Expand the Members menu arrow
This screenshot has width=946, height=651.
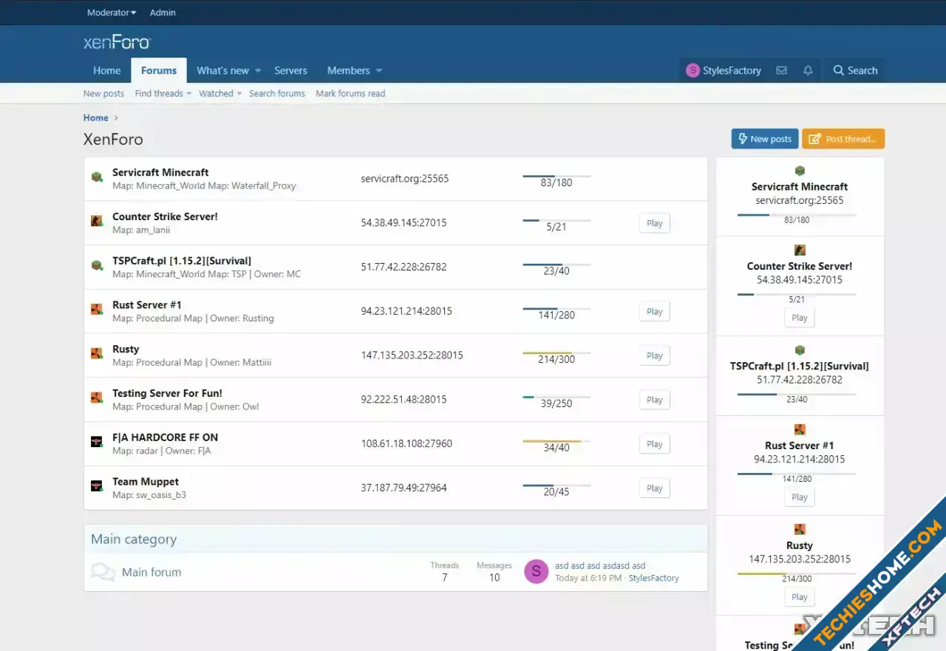coord(379,71)
